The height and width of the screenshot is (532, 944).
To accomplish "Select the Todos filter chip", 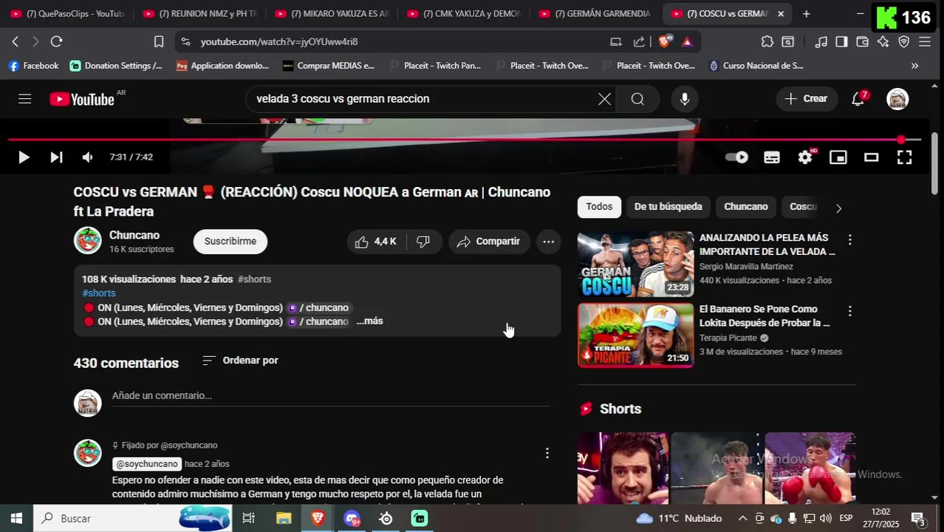I will [599, 207].
